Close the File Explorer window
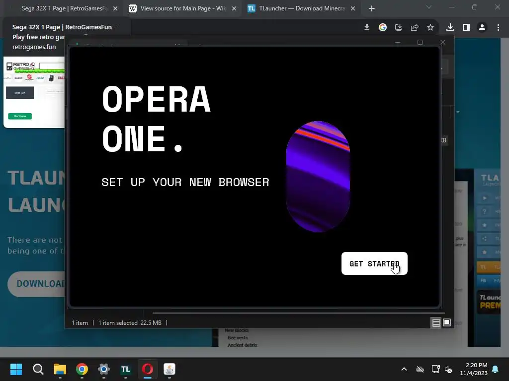Viewport: 509px width, 381px height. [x=443, y=43]
